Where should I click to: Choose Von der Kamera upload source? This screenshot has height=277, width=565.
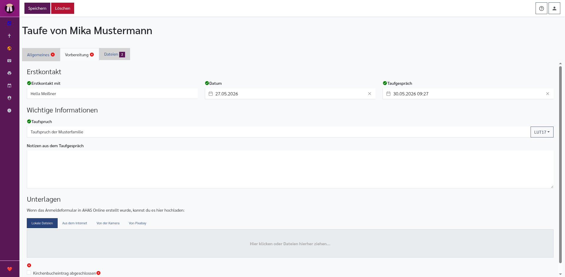[108, 223]
